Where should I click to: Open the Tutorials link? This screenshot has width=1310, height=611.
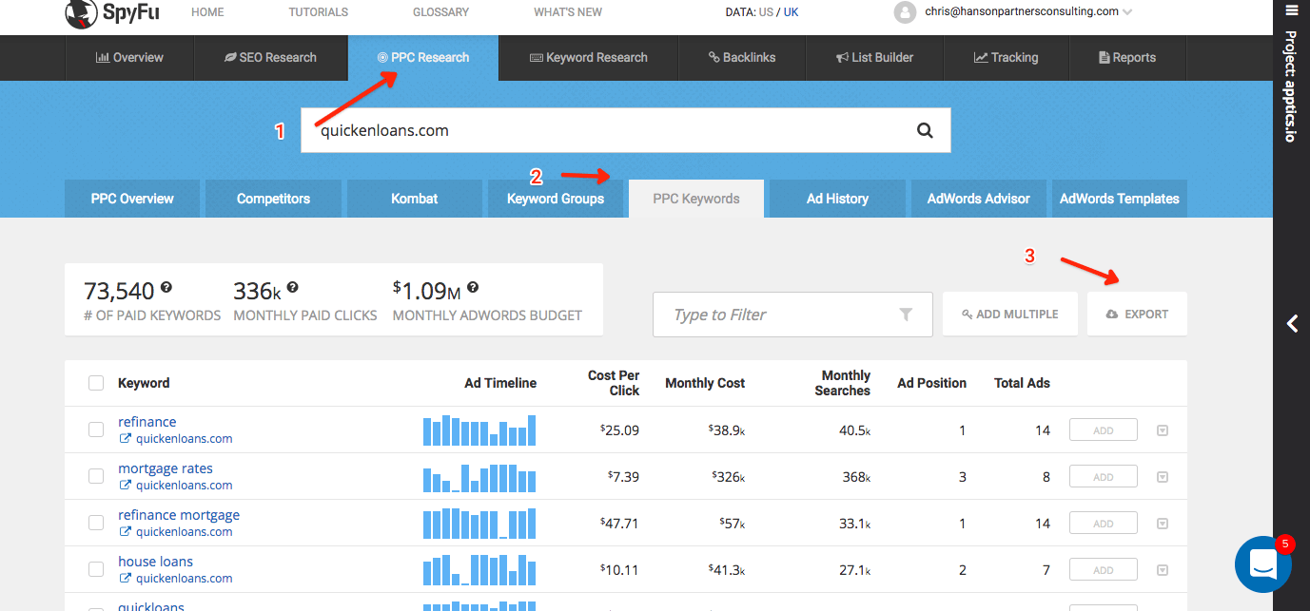pos(319,12)
